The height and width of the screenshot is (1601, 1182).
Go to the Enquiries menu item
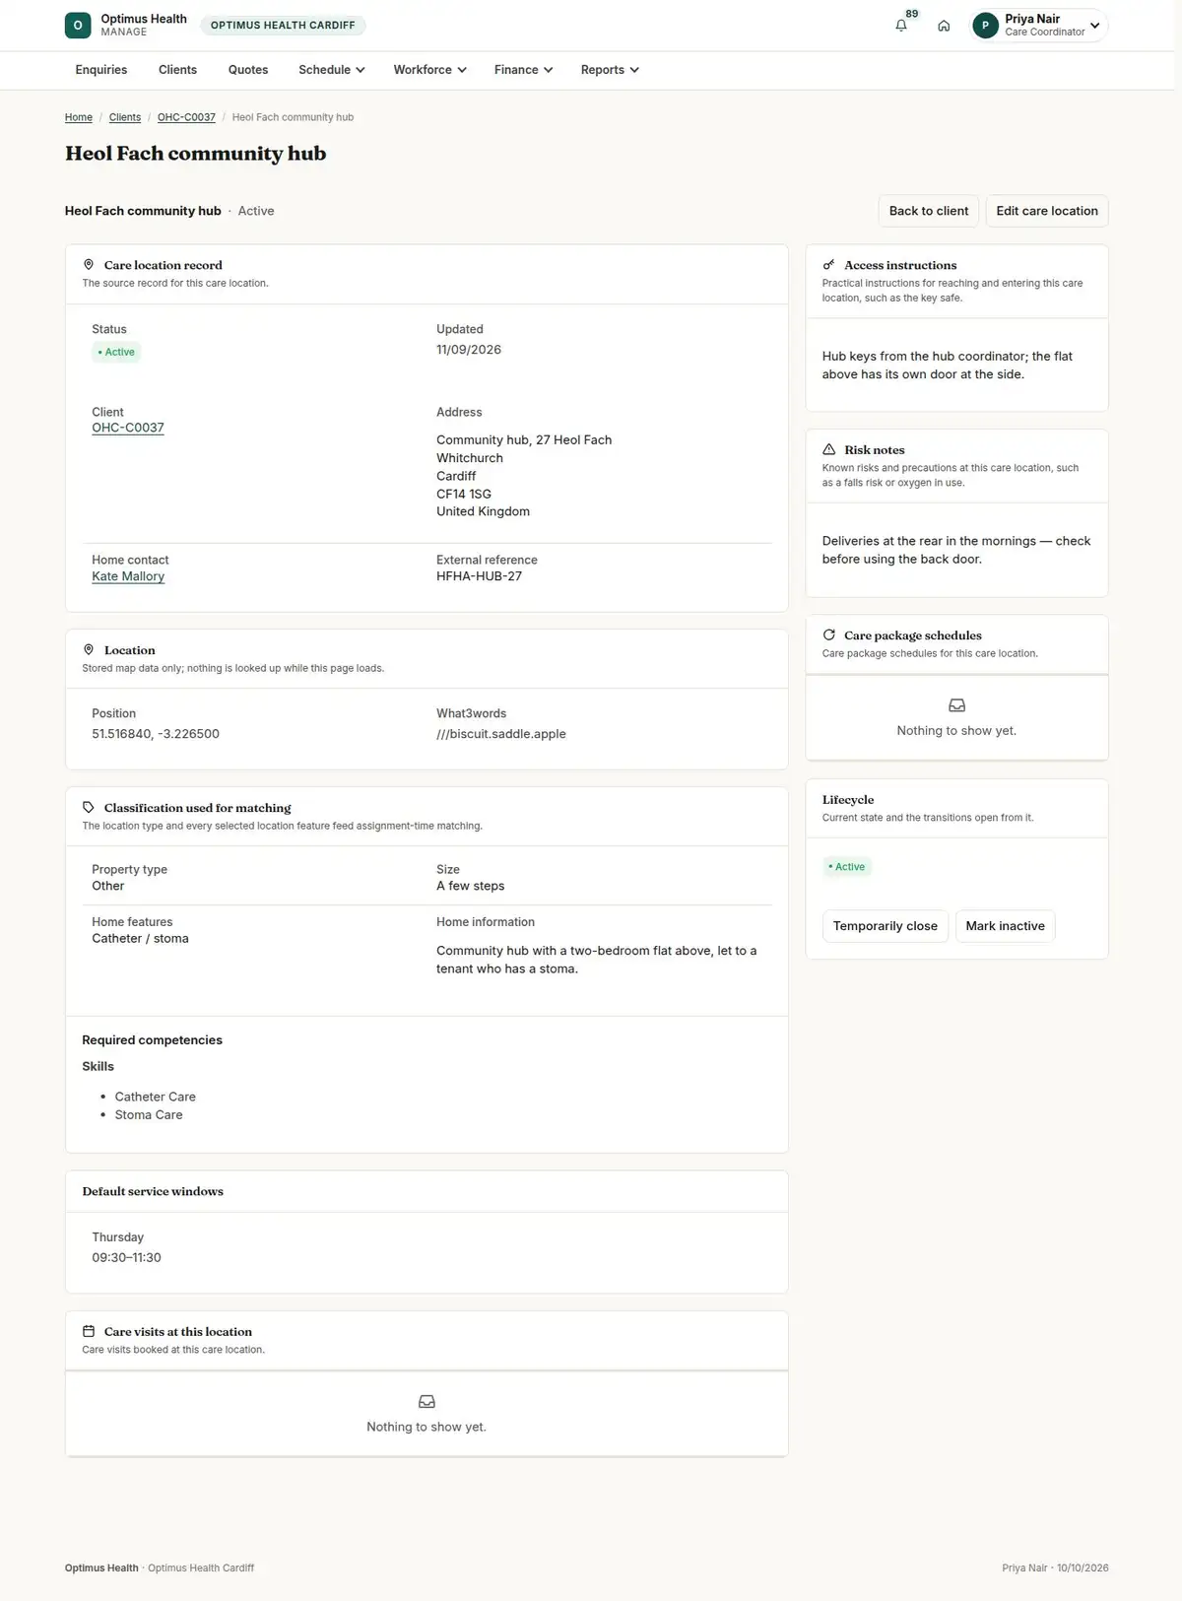pos(101,70)
